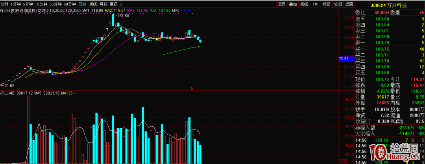Click the diamond icon above the chart
Image resolution: width=425 pixels, height=164 pixels.
[x=332, y=11]
